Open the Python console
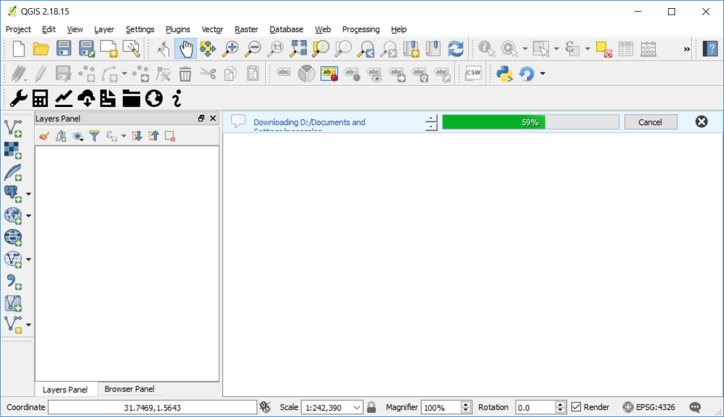724x417 pixels. pos(504,73)
